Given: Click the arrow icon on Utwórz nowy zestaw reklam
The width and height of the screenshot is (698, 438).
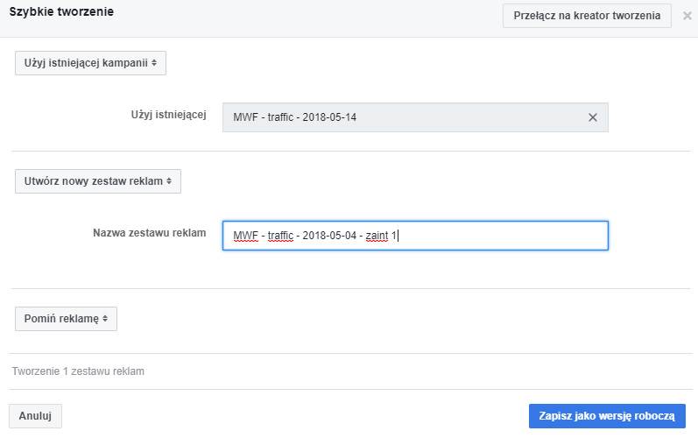Looking at the screenshot, I should tap(169, 181).
